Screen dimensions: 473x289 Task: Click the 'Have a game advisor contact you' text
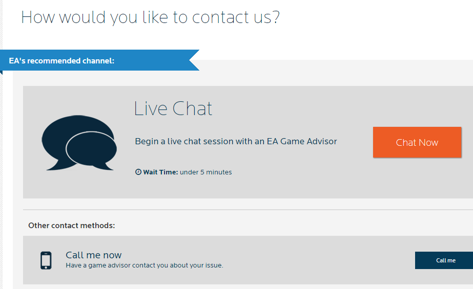tap(144, 265)
